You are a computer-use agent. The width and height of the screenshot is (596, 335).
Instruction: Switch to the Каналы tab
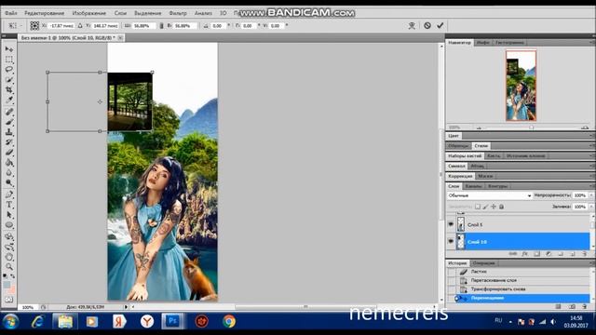[x=473, y=186]
